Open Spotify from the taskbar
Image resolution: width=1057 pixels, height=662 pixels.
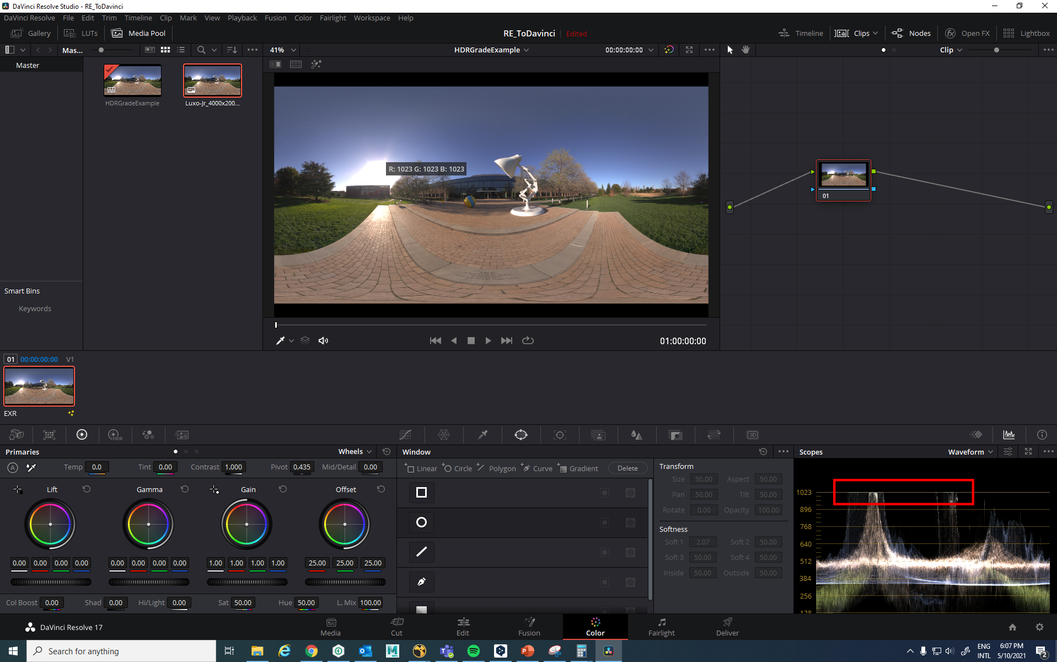coord(473,651)
